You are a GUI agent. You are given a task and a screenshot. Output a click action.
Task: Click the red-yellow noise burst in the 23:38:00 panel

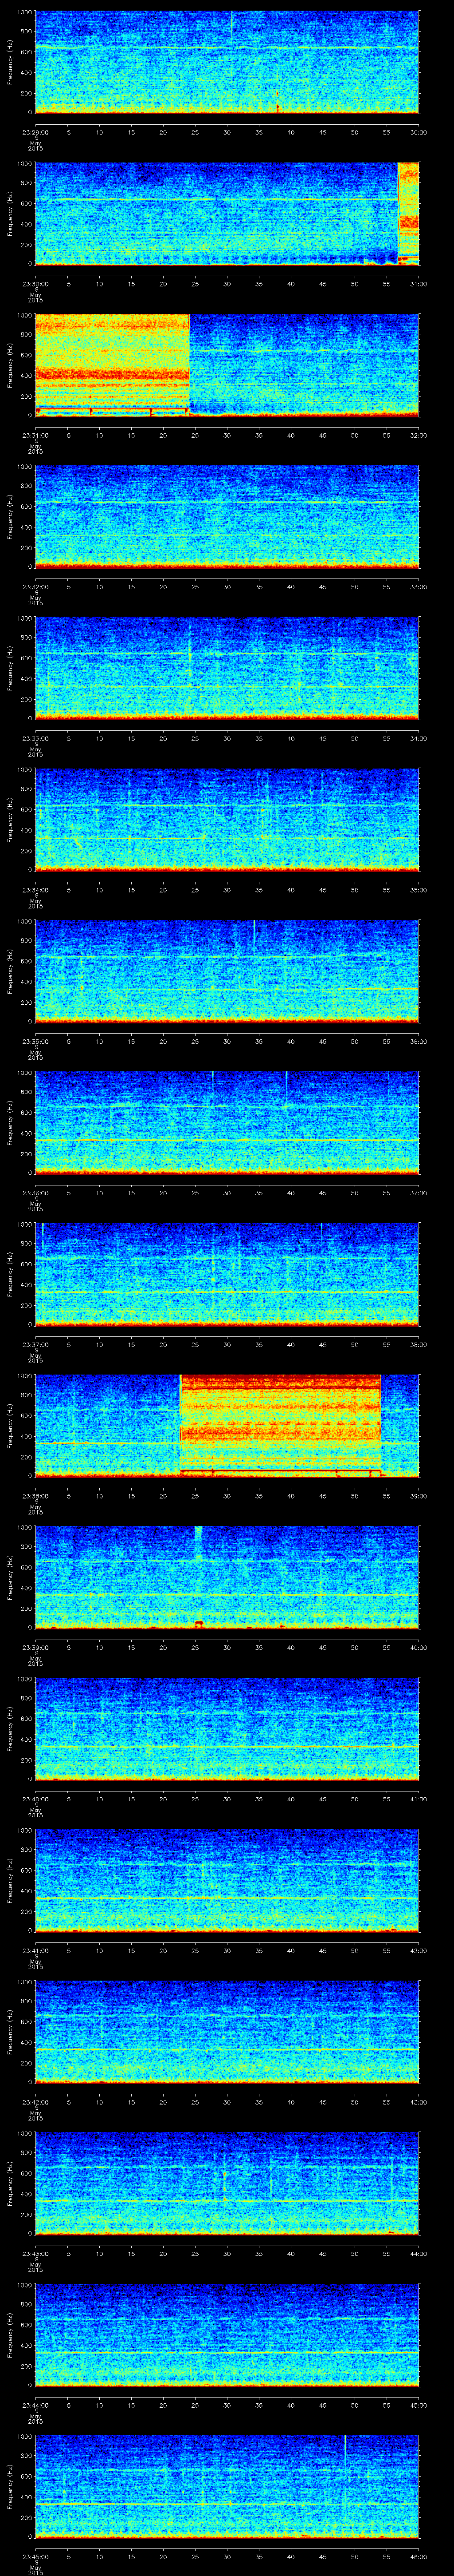(x=280, y=1426)
